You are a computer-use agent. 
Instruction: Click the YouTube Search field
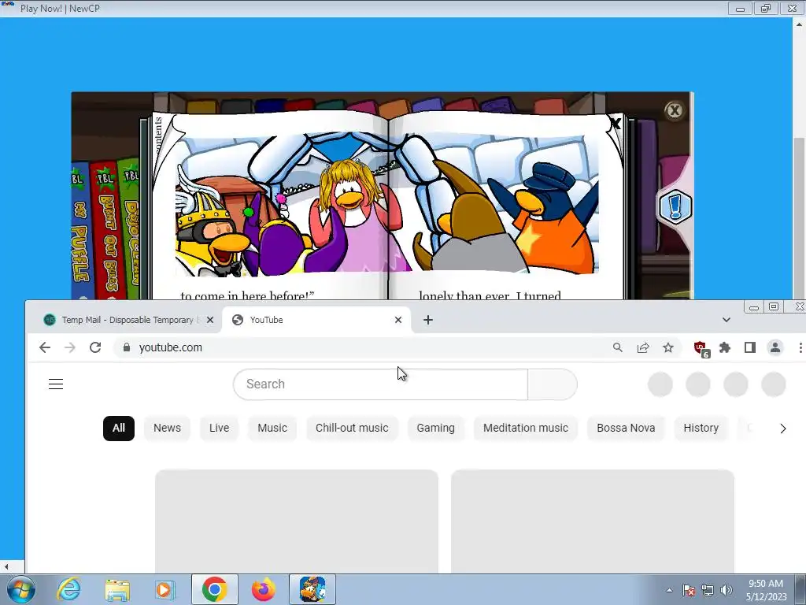pos(380,384)
